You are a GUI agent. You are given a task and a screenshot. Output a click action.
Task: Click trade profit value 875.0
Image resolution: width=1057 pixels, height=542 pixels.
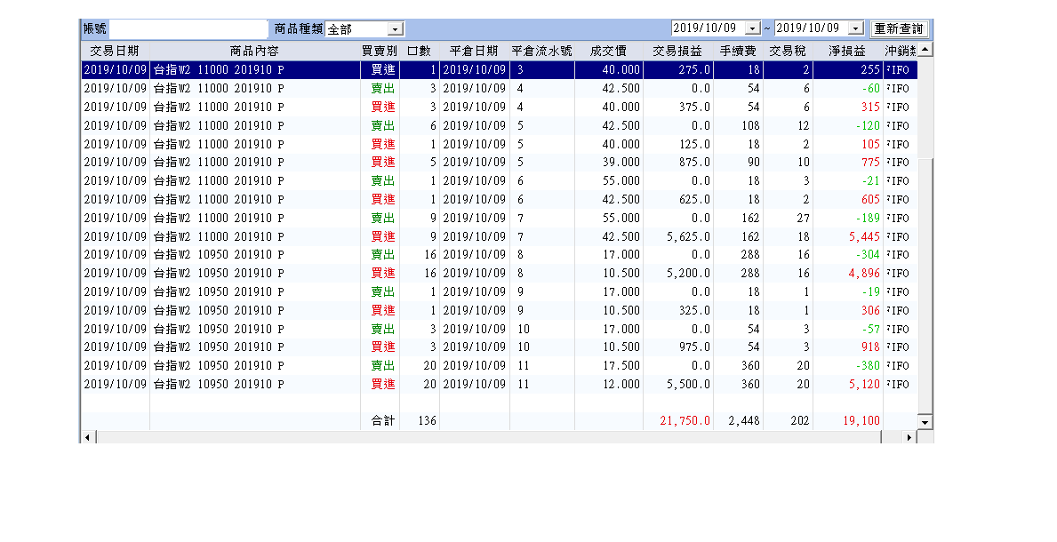point(694,163)
